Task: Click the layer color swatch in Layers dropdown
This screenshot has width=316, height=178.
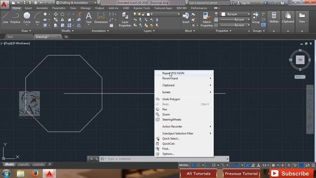Action: pyautogui.click(x=148, y=14)
